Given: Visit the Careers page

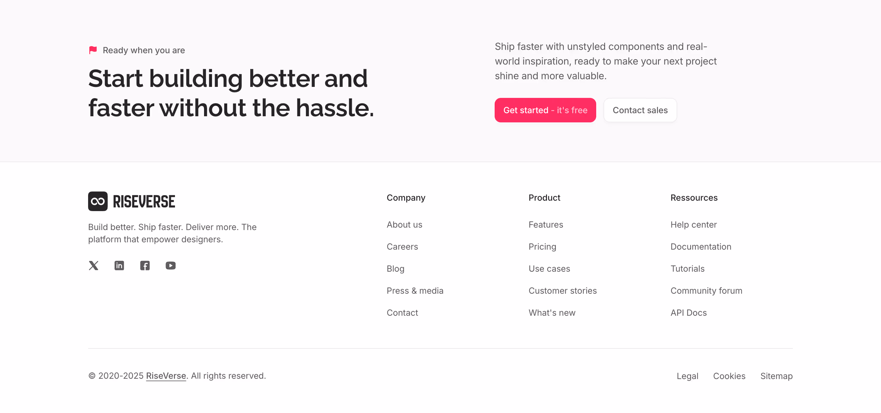Looking at the screenshot, I should pos(402,247).
